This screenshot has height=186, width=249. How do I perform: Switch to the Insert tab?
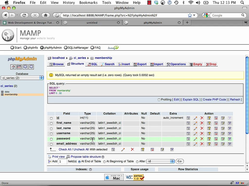[124, 64]
